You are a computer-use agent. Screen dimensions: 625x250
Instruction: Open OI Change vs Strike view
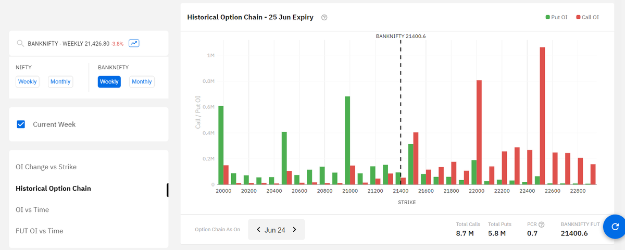point(46,167)
